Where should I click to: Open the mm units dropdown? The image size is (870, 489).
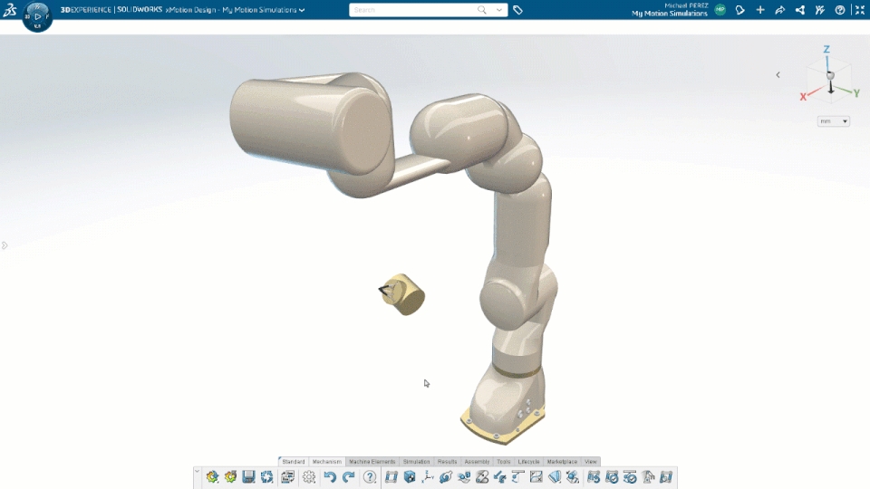coord(833,121)
